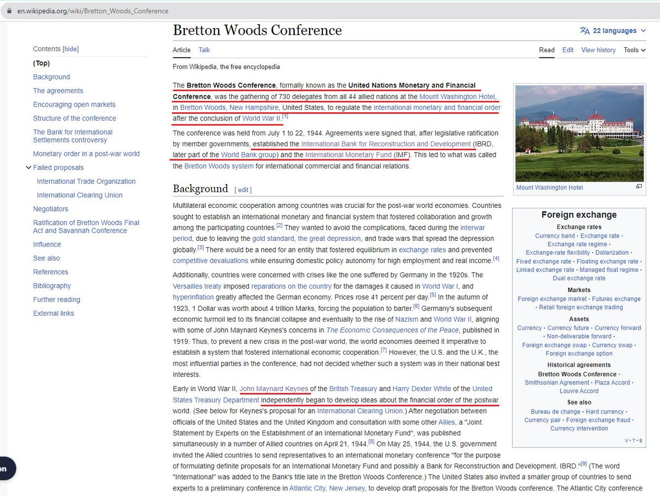Open the World Bank group link
This screenshot has width=660, height=496.
click(250, 155)
